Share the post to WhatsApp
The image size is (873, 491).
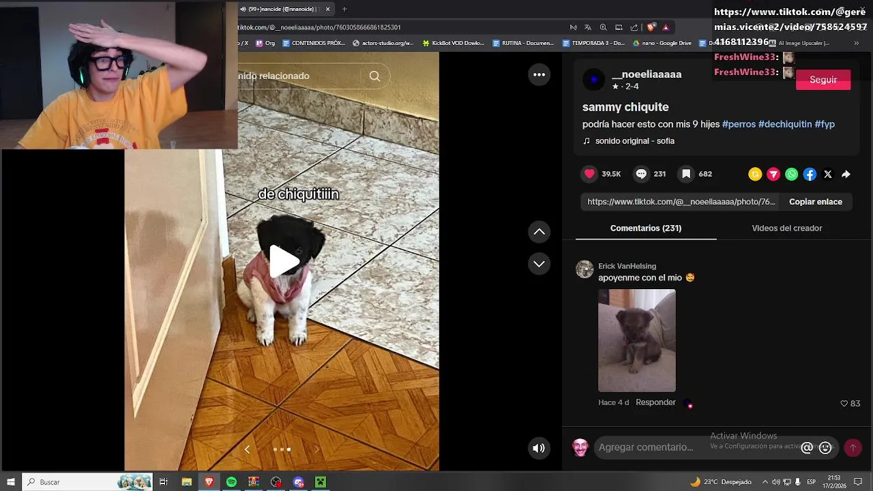click(791, 175)
